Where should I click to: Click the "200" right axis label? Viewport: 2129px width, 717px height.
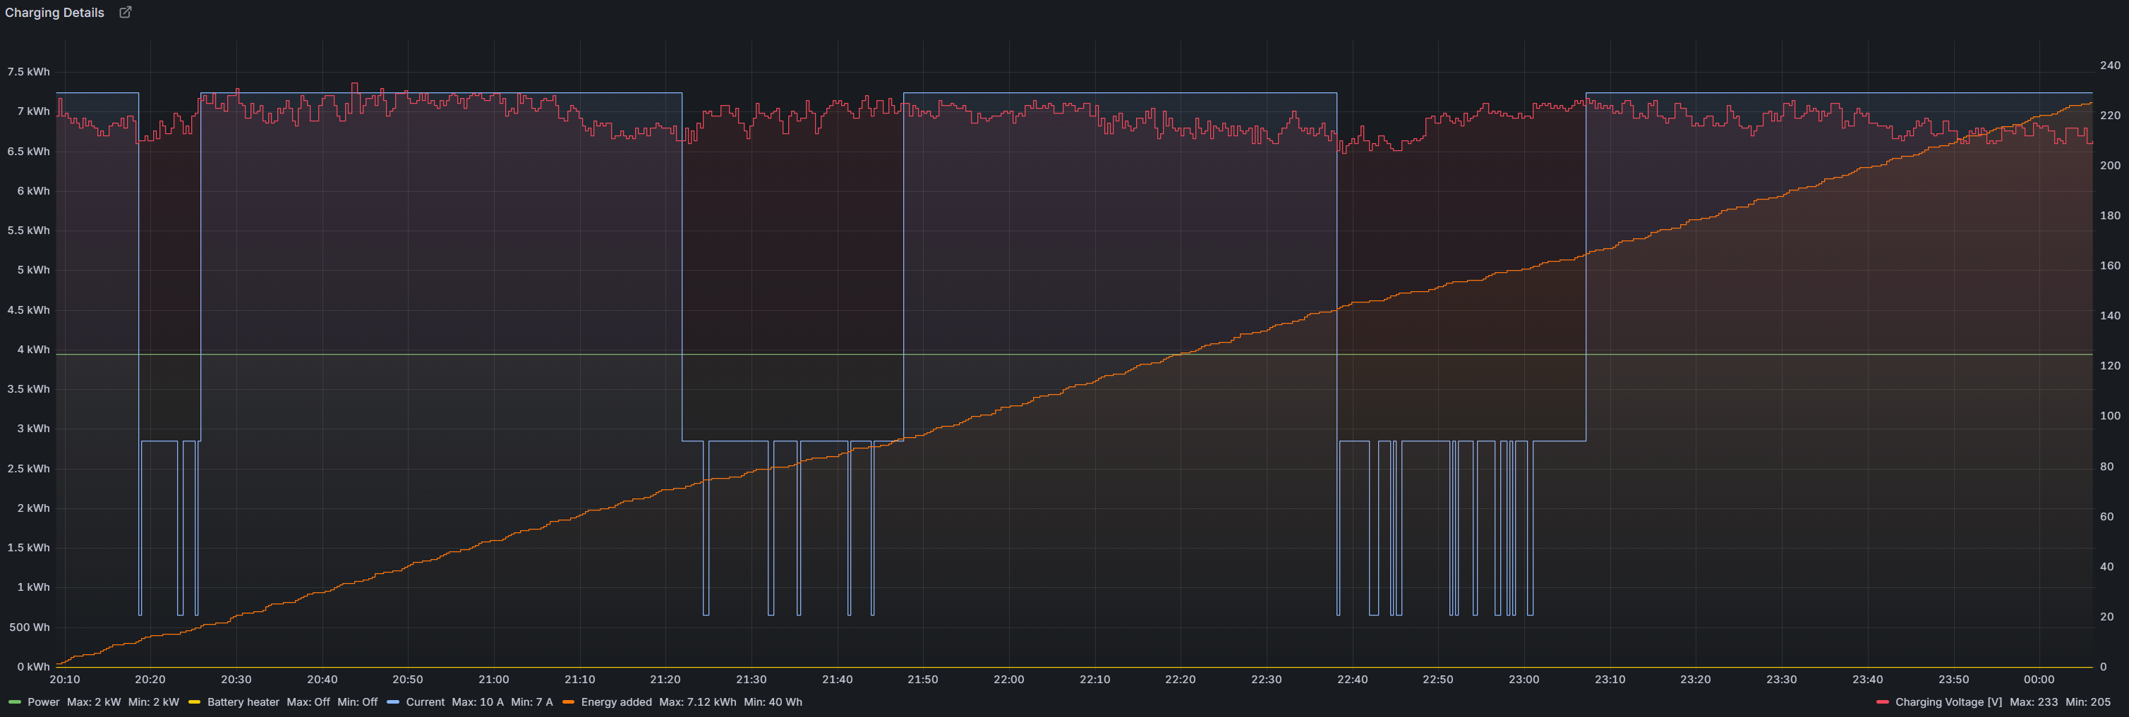(x=2110, y=165)
